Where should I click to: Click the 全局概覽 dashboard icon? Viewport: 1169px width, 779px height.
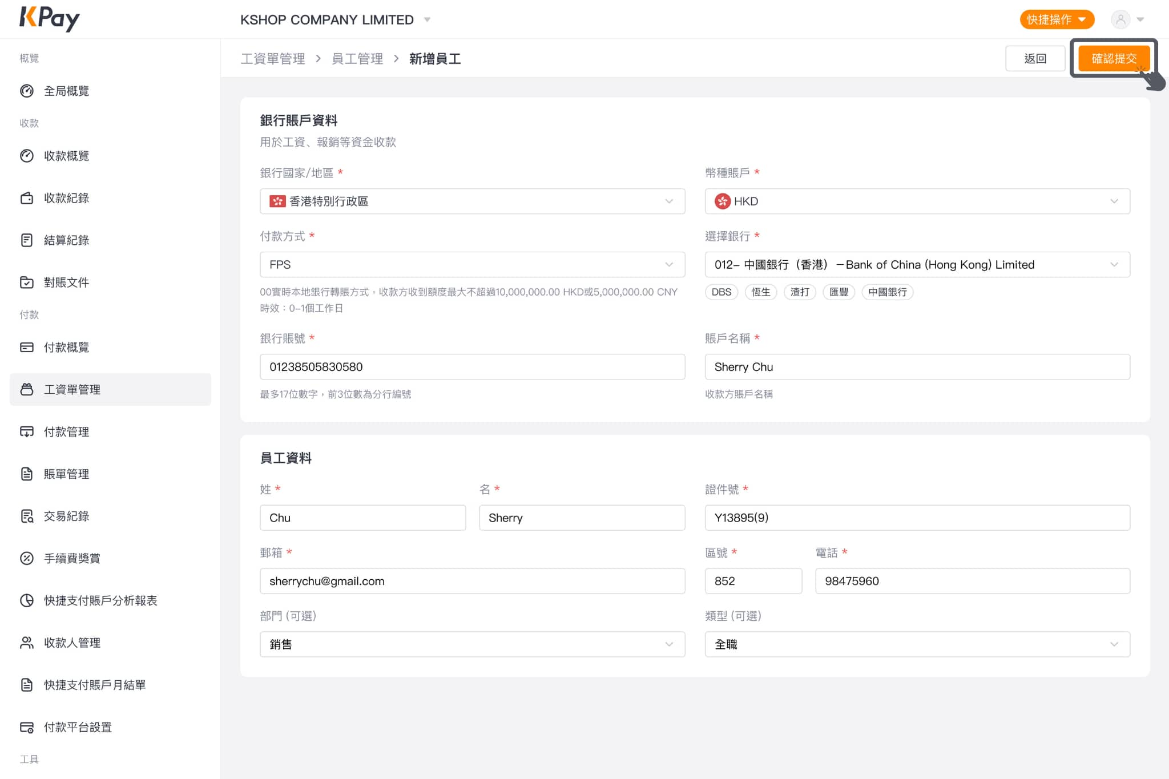[27, 91]
